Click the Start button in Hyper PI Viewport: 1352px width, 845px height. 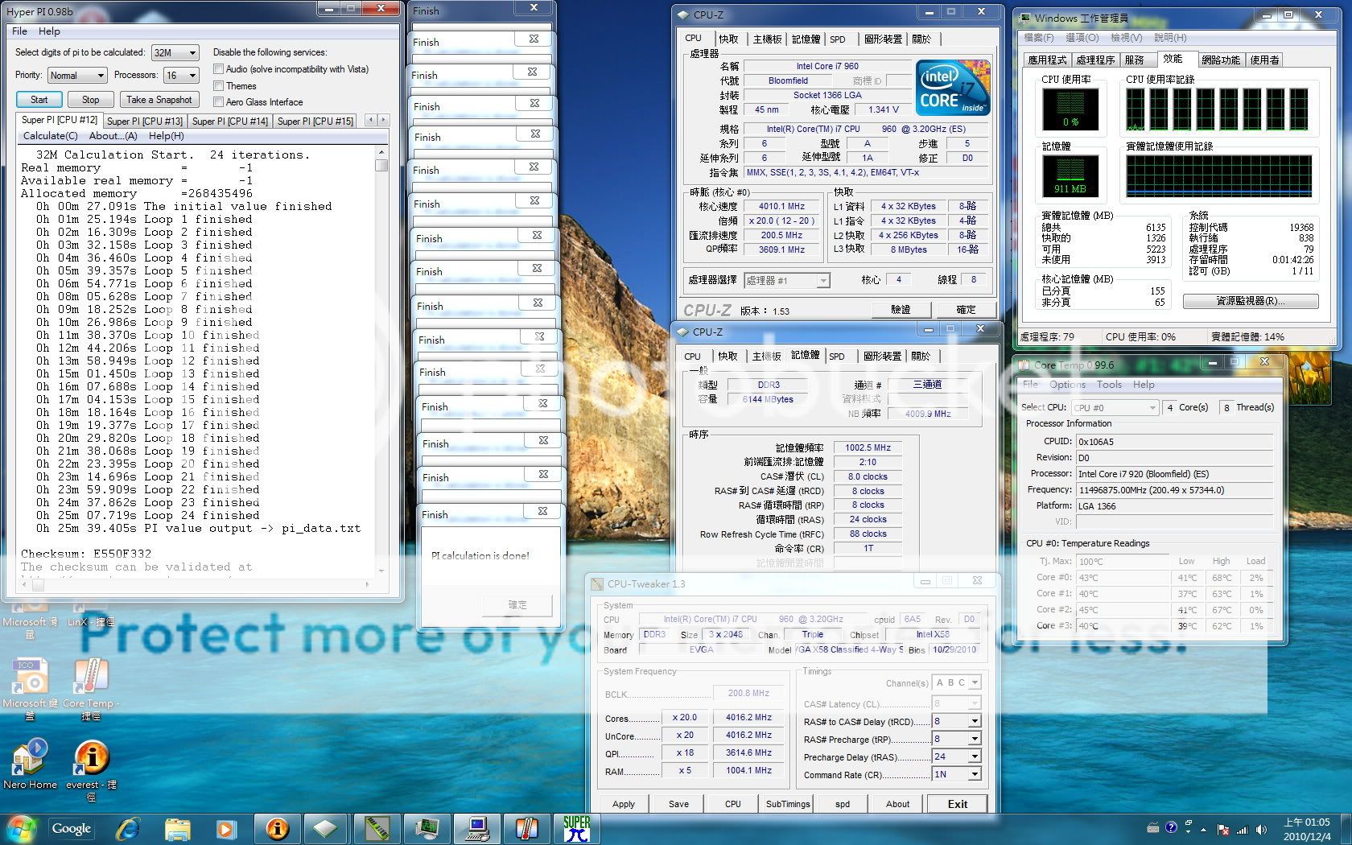click(x=39, y=100)
